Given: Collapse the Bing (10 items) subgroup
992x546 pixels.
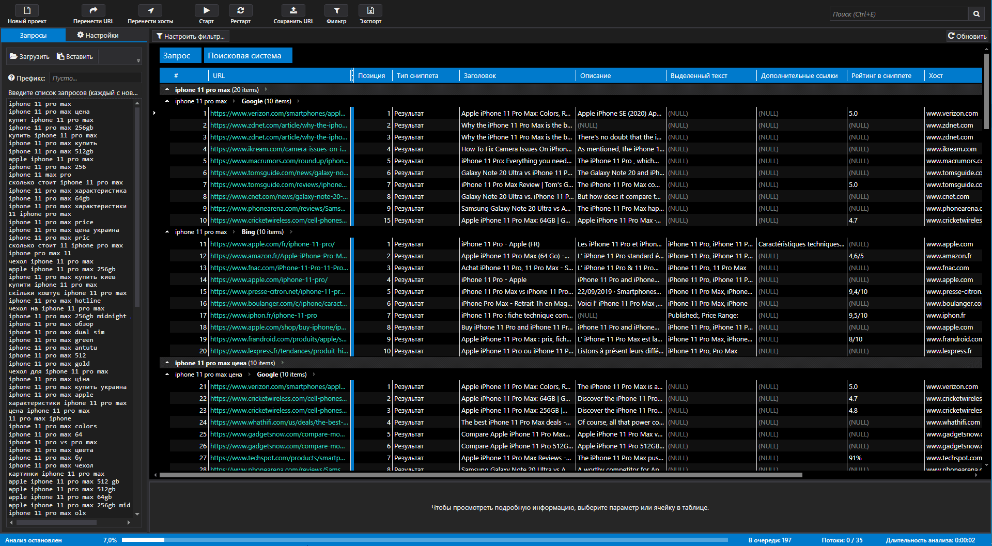Looking at the screenshot, I should [167, 232].
